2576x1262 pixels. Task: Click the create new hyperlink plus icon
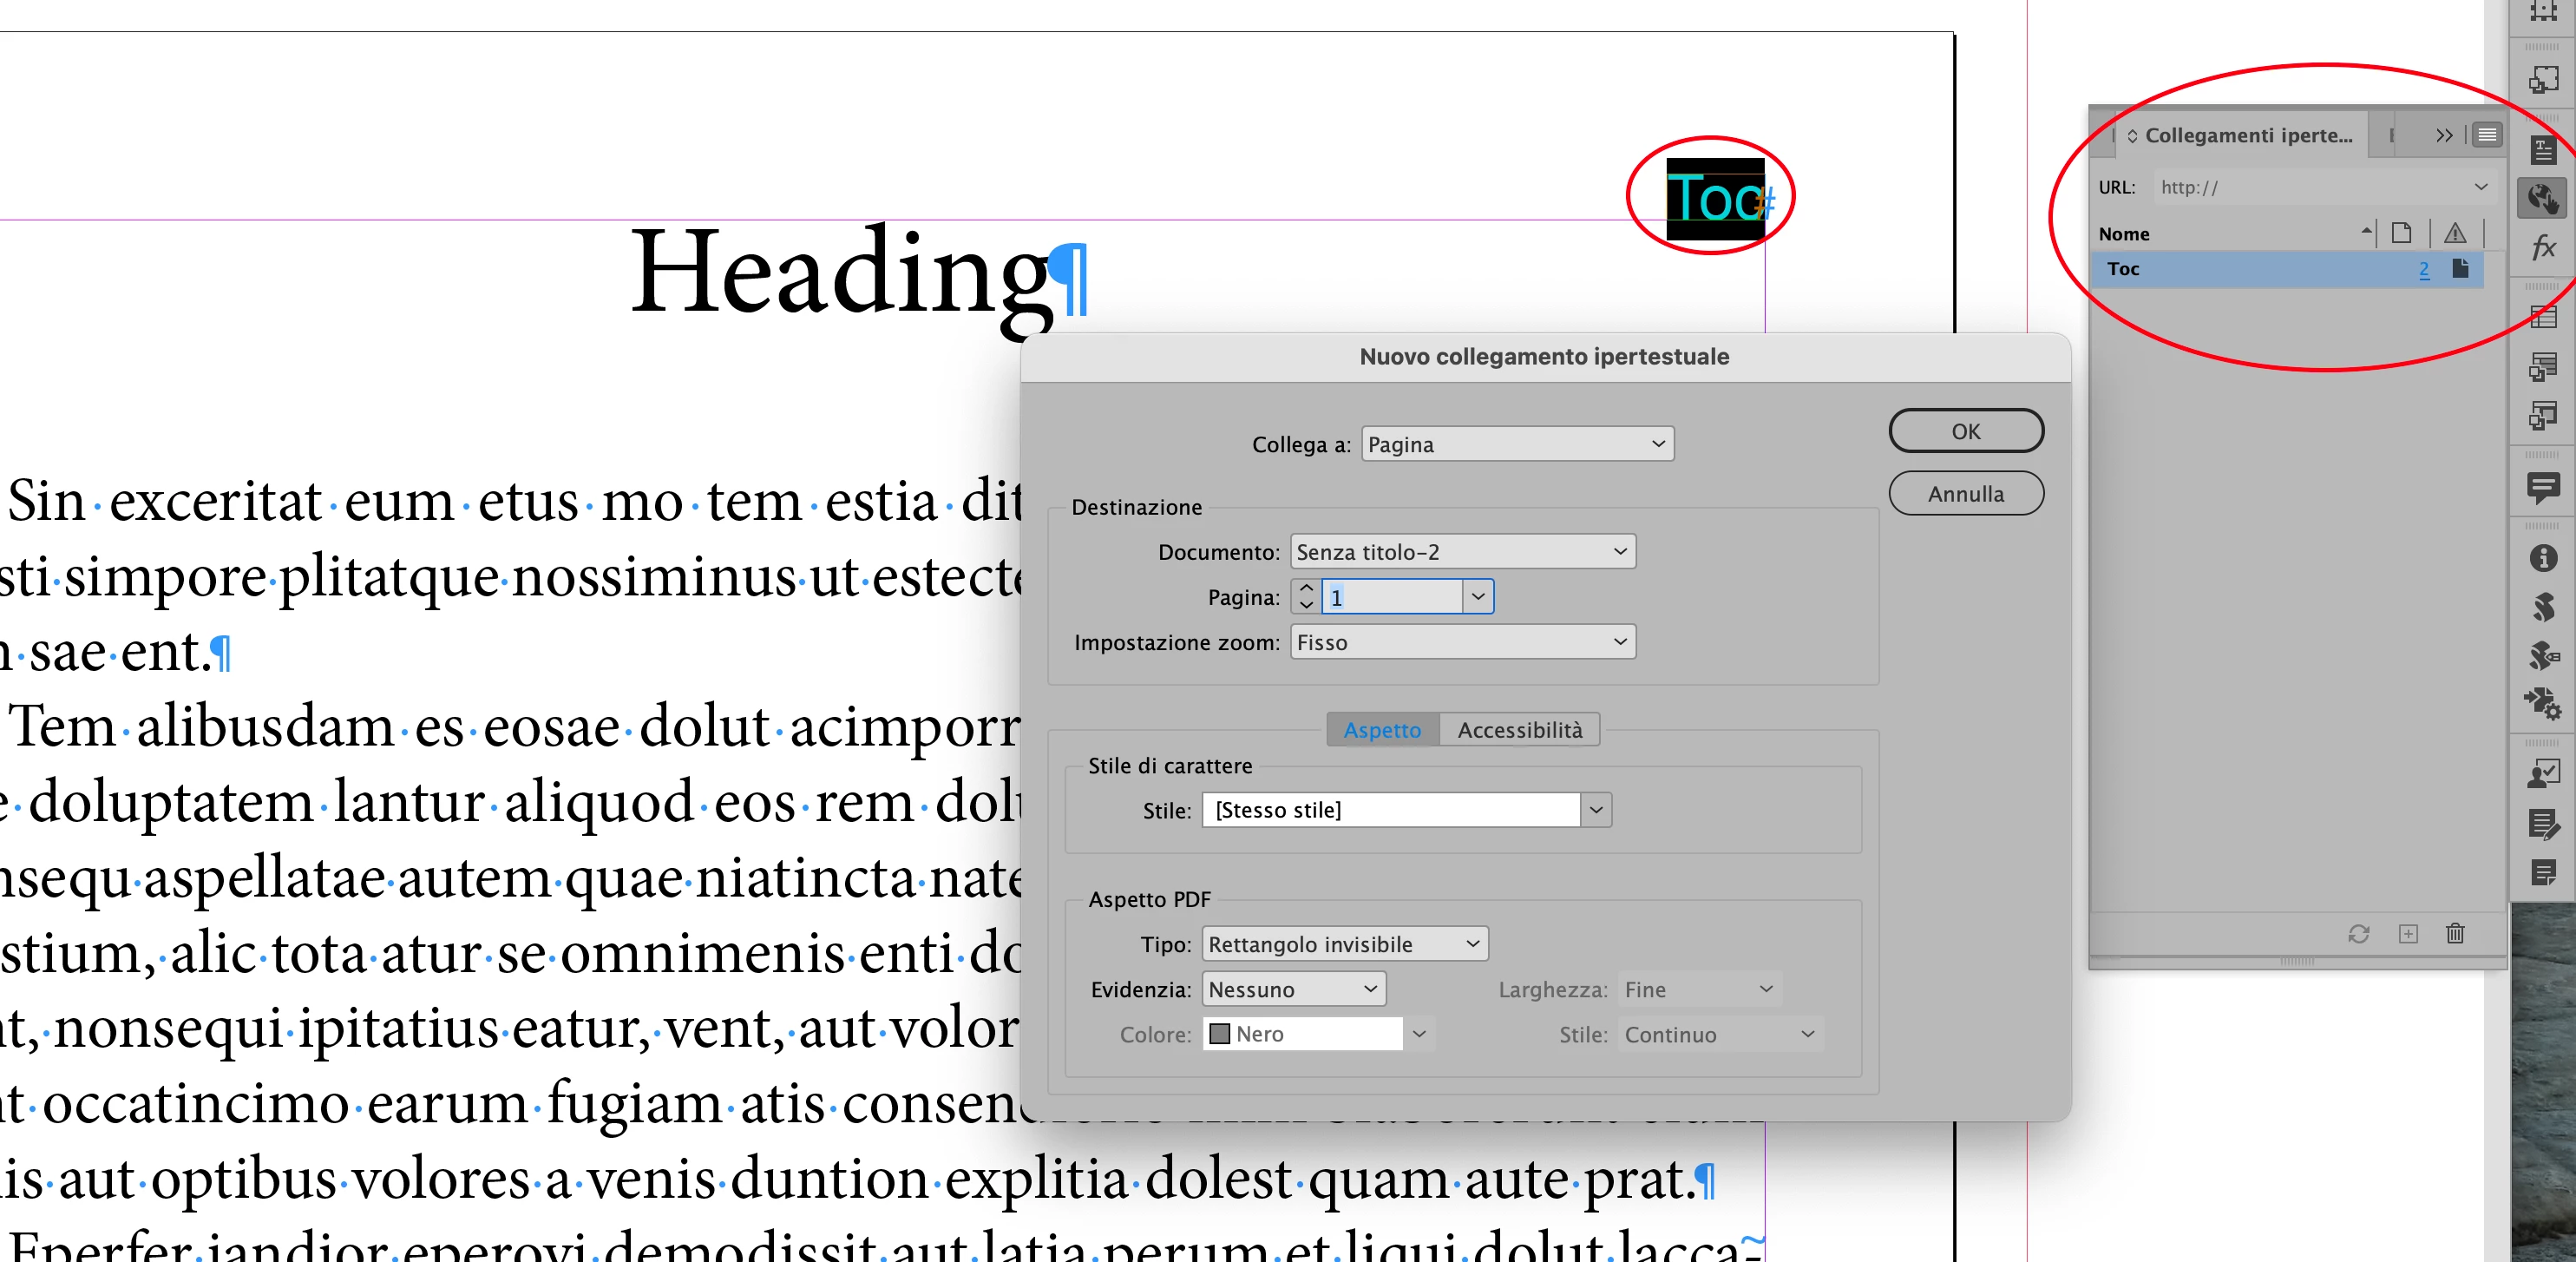coord(2408,933)
